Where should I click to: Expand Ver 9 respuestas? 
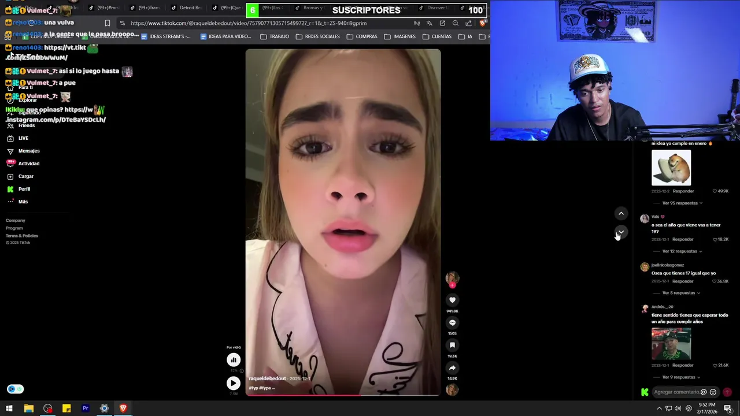click(681, 377)
